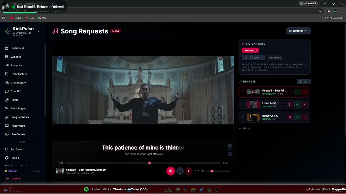Click the Fan Search magnifier icon
Screen dimensions: 346x194
click(x=7, y=149)
